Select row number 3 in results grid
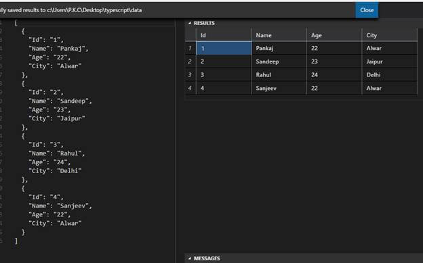 [190, 75]
